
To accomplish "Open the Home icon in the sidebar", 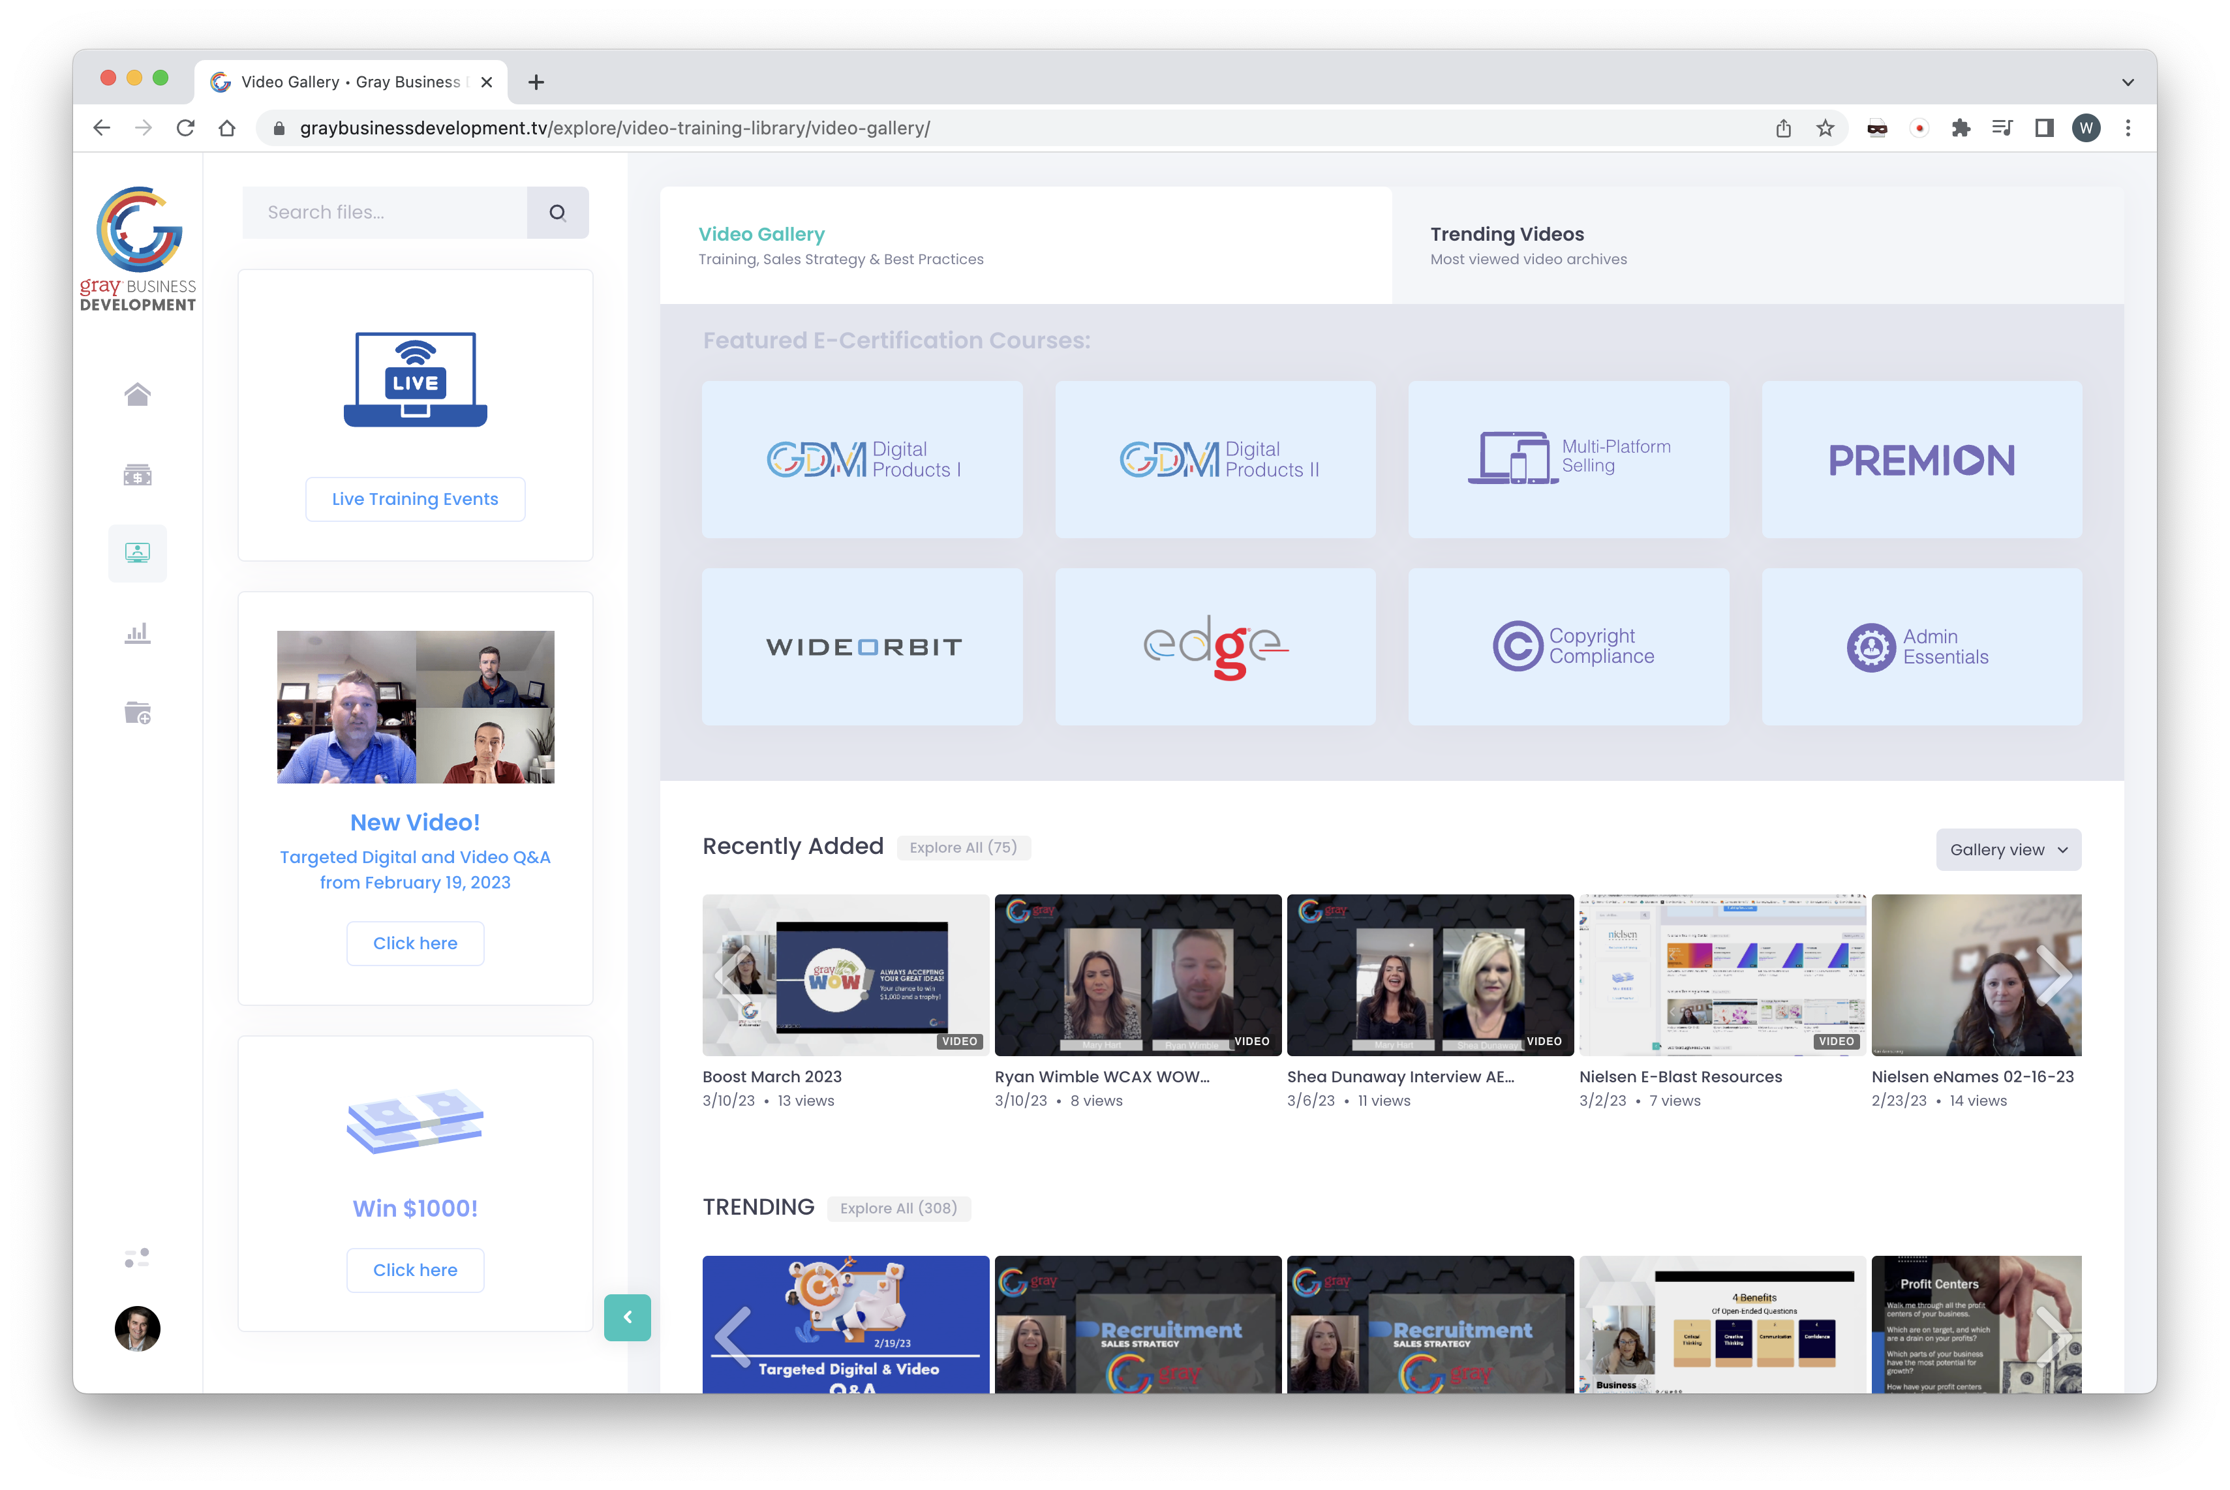I will click(137, 395).
